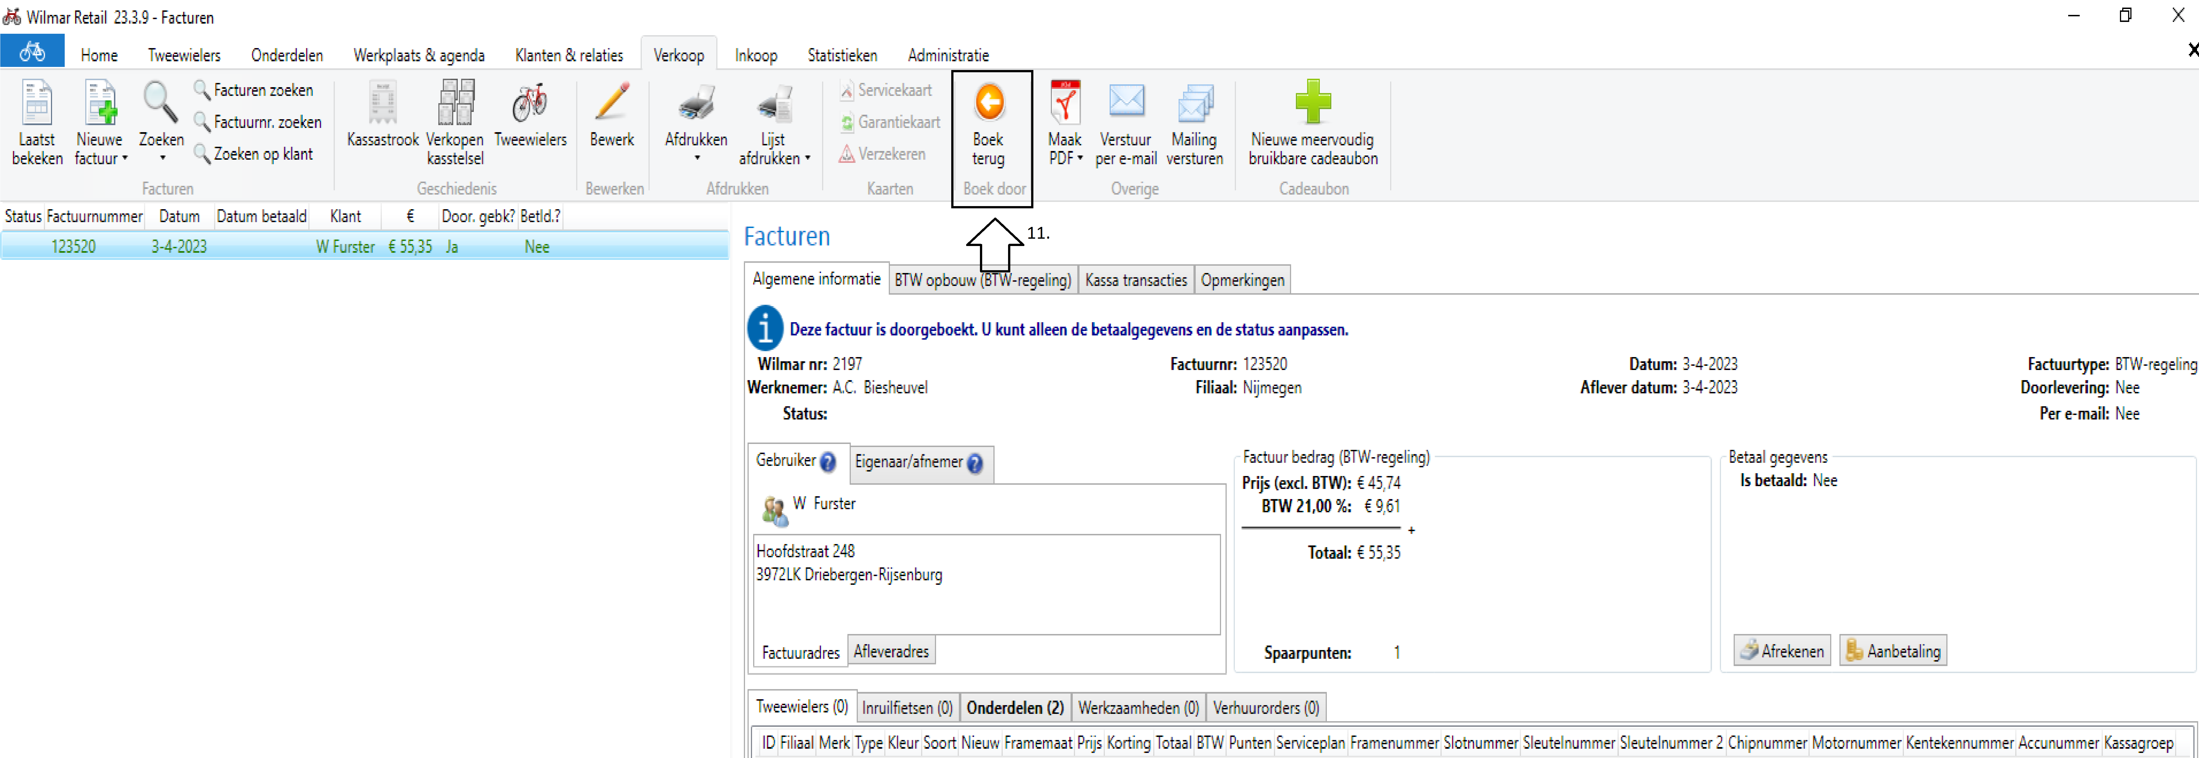Open the Onderdelen (2) tab

click(x=1015, y=708)
